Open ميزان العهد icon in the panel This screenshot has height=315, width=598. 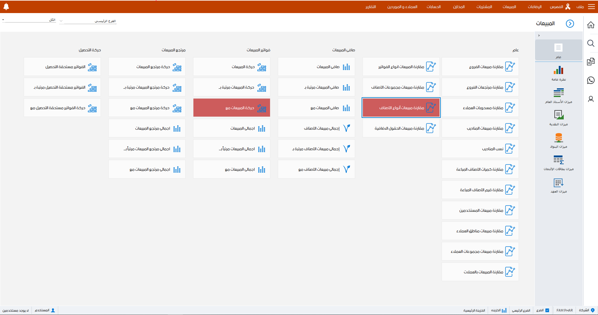pos(558,183)
